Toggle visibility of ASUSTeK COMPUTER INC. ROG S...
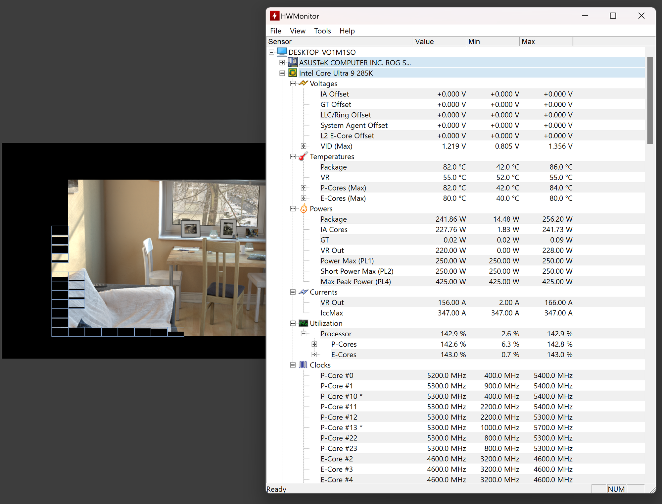Image resolution: width=662 pixels, height=504 pixels. [x=281, y=63]
